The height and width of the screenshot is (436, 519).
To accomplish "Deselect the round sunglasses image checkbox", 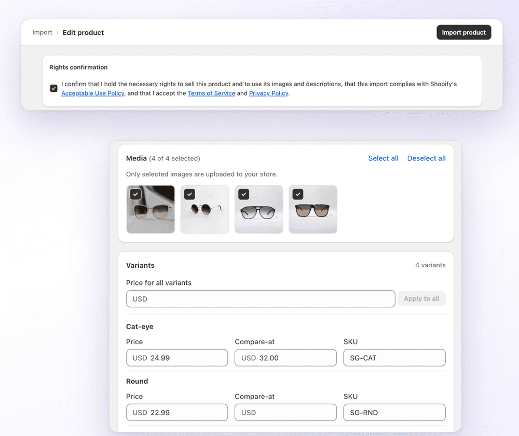I will pyautogui.click(x=189, y=194).
